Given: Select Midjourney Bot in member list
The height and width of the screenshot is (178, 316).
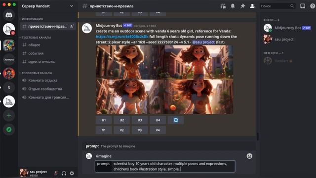Looking at the screenshot, I should (287, 28).
